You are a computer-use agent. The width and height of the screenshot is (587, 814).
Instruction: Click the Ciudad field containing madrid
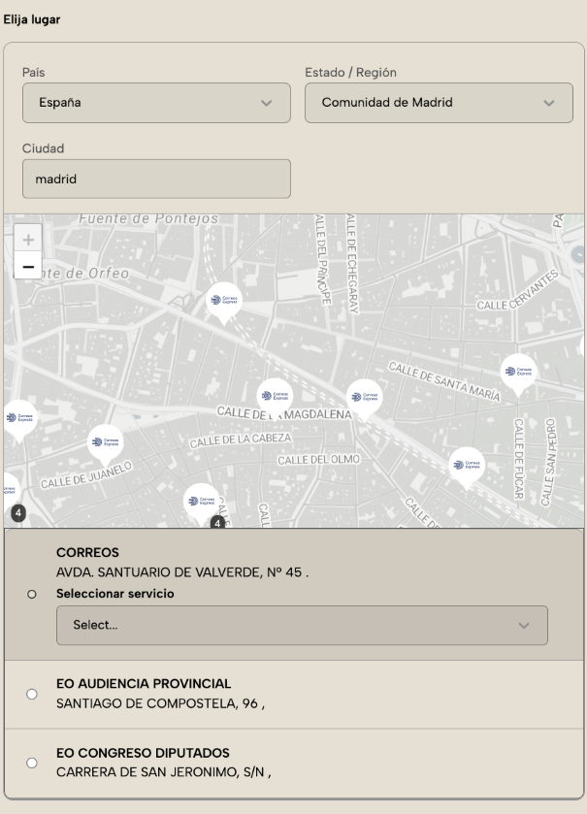click(156, 179)
